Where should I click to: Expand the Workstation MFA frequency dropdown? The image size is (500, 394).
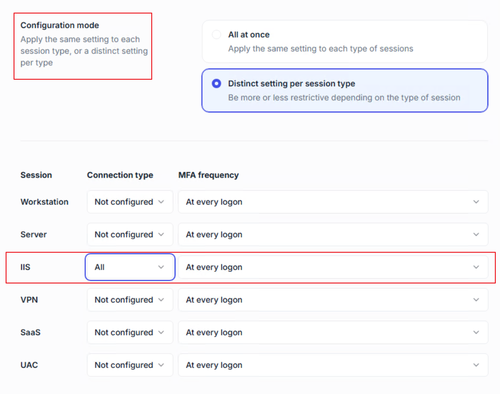pos(332,202)
